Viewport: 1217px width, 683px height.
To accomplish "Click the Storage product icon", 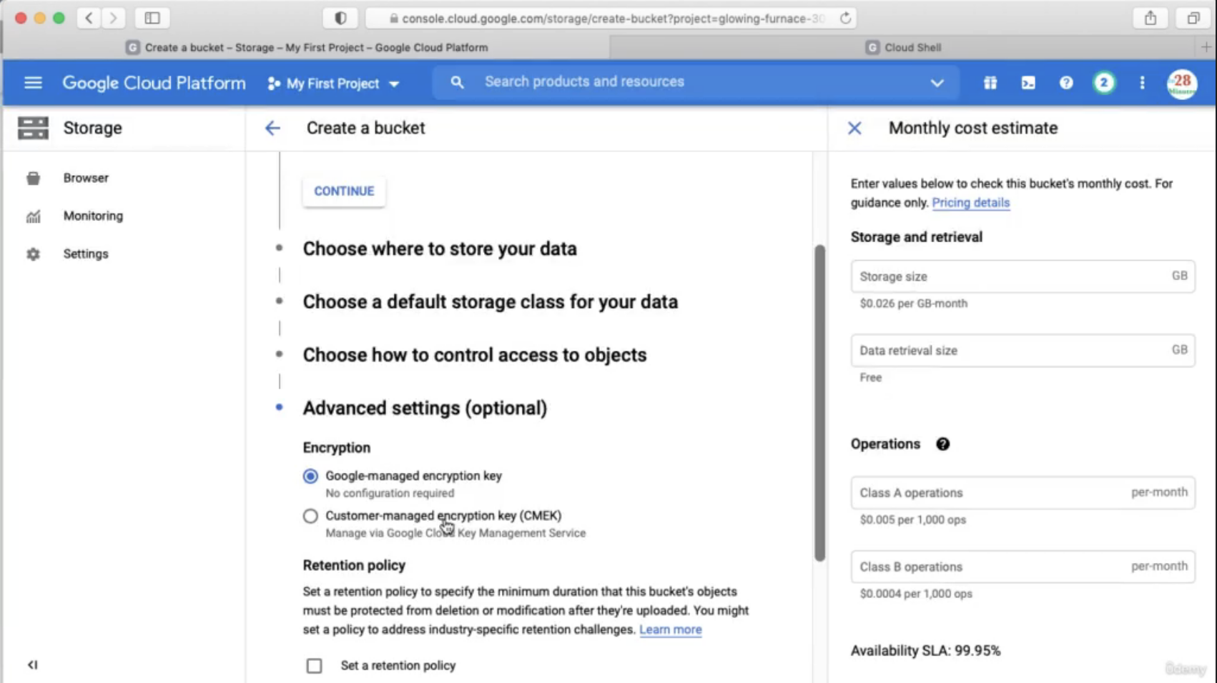I will (x=33, y=128).
